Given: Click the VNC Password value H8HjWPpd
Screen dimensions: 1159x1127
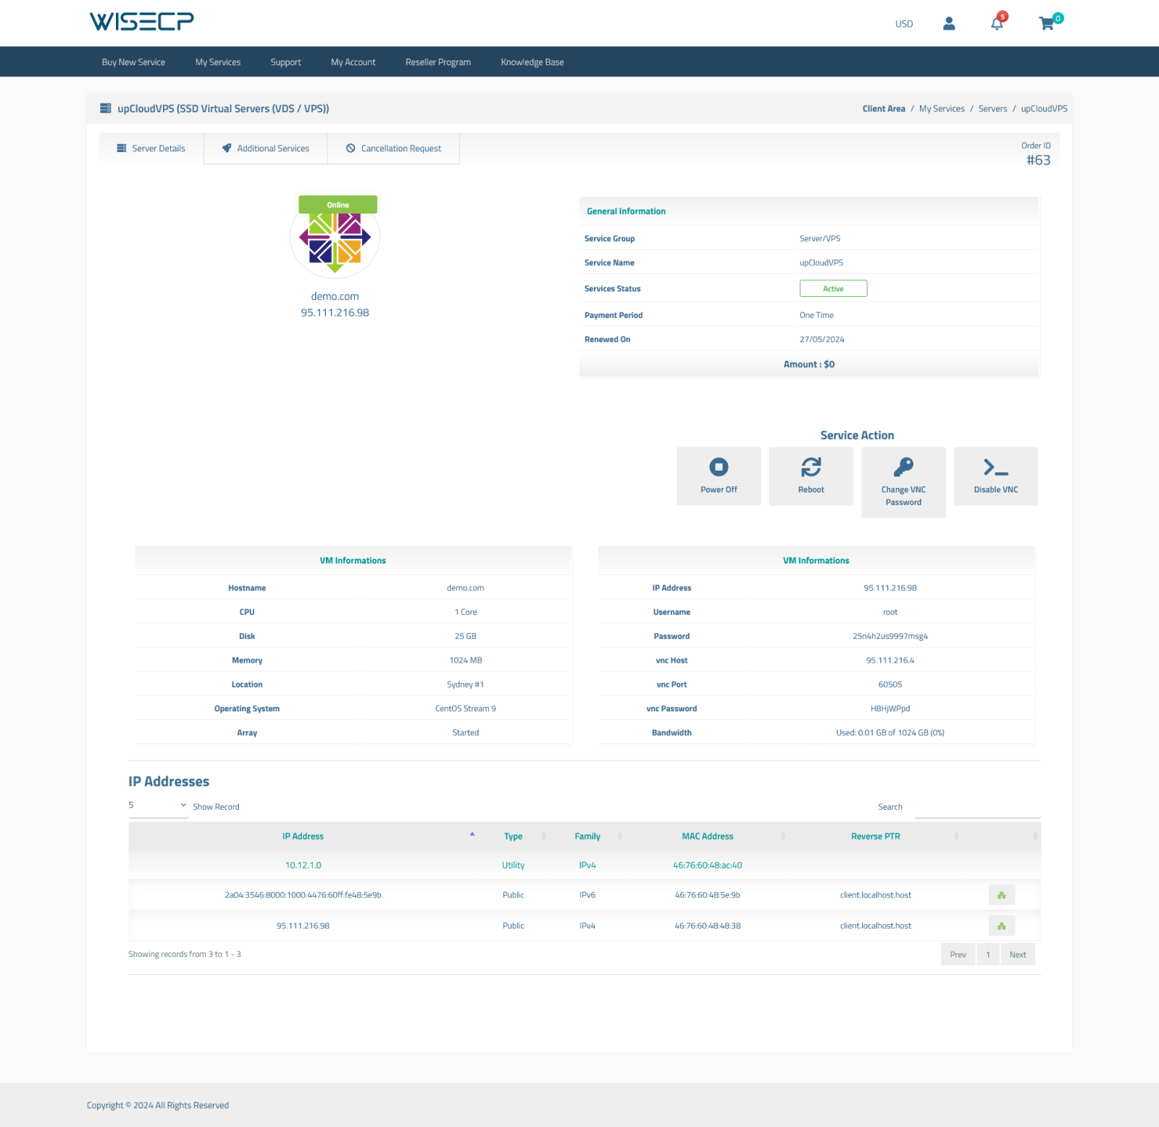Looking at the screenshot, I should click(890, 709).
